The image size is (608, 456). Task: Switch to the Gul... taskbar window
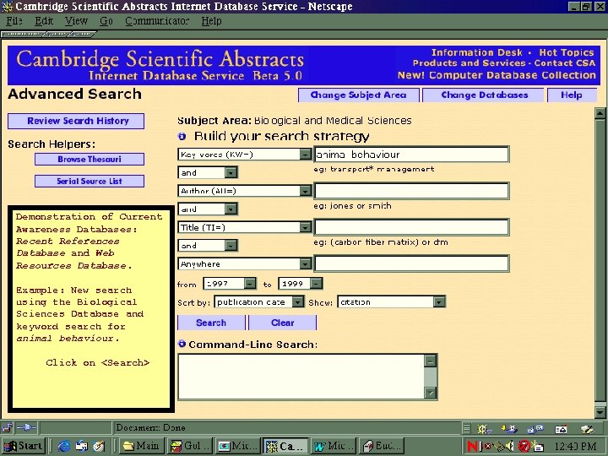(x=190, y=446)
